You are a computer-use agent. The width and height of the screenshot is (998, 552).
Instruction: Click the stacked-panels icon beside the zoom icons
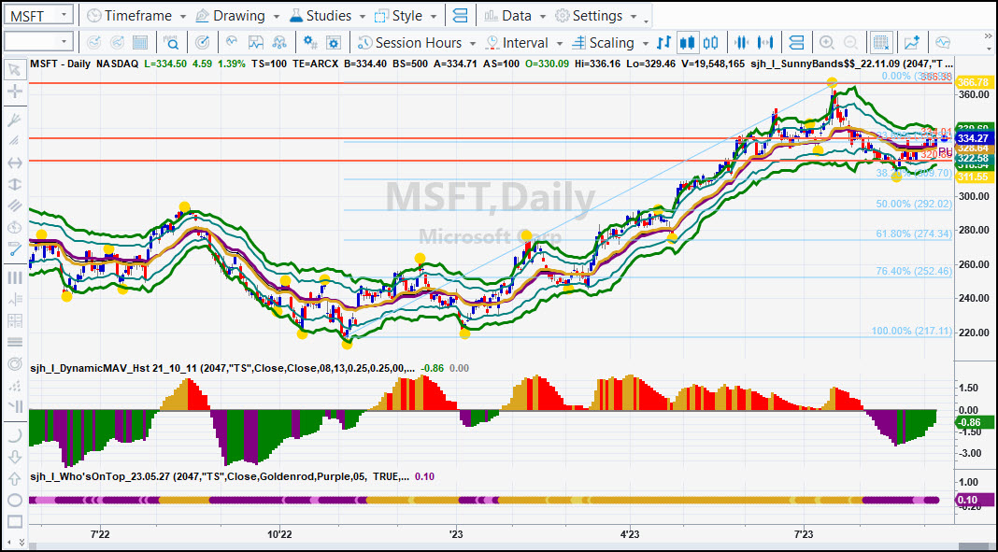tap(795, 43)
